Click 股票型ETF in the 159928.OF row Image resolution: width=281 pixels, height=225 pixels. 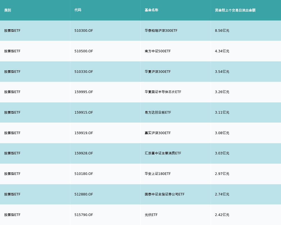pyautogui.click(x=12, y=153)
